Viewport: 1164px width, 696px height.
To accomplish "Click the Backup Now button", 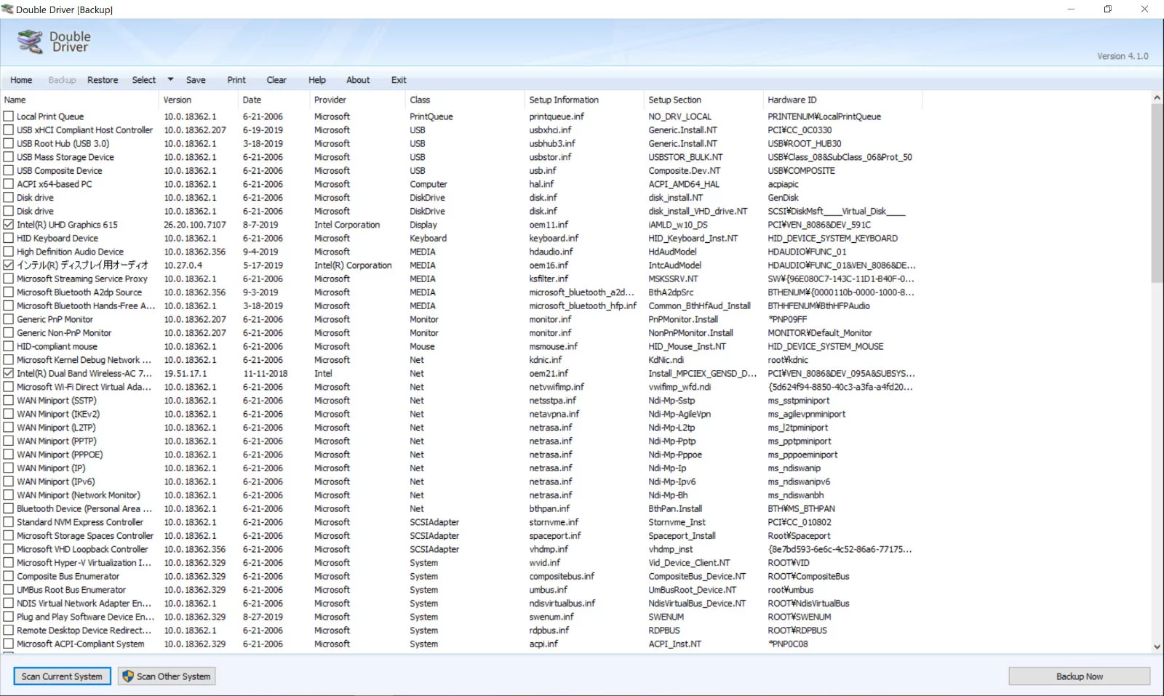I will pyautogui.click(x=1079, y=676).
